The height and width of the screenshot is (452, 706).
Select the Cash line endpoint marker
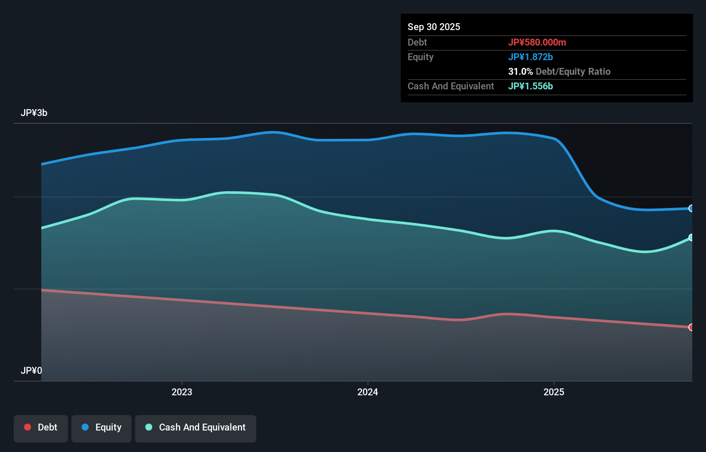click(x=691, y=237)
